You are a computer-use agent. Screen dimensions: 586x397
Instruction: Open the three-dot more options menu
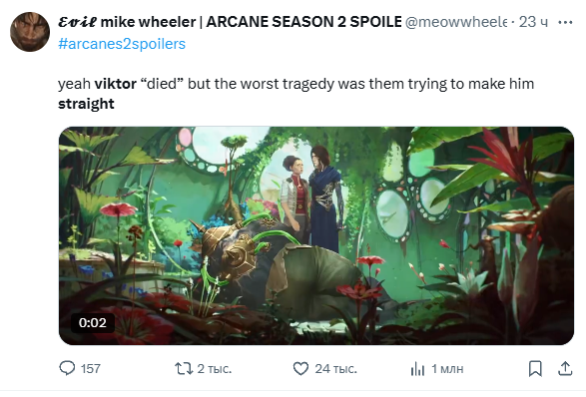click(565, 22)
